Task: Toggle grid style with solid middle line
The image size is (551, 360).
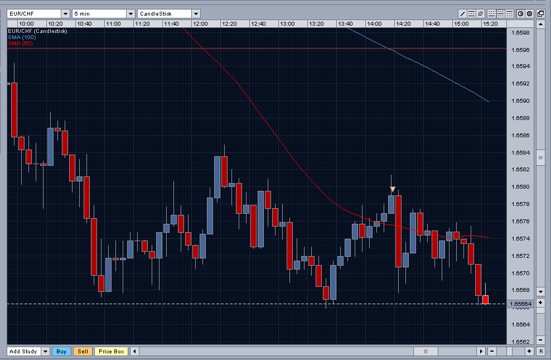Action: [500, 14]
